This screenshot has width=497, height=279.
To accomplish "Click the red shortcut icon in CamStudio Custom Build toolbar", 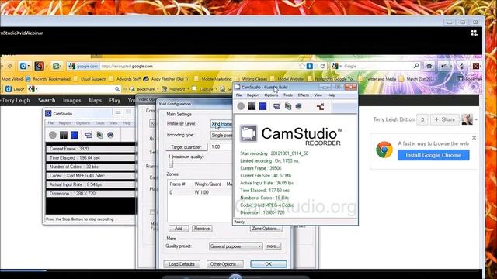I will tap(321, 107).
